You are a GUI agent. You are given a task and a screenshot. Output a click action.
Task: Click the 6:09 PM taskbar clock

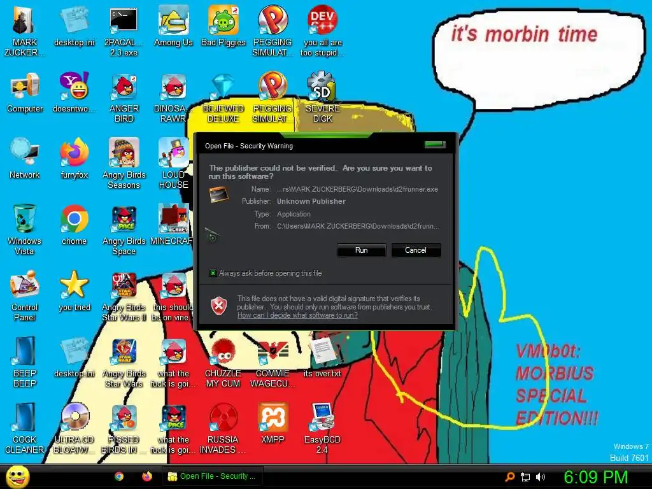(596, 477)
